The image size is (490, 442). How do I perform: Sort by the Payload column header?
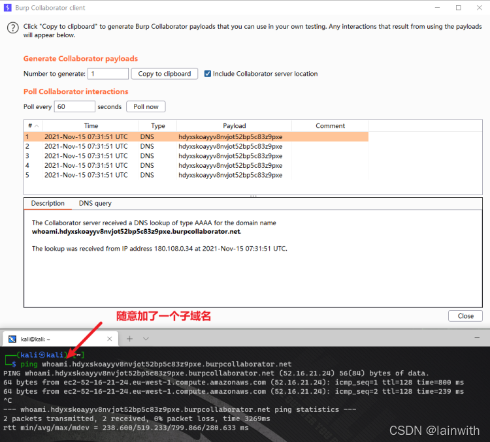235,126
